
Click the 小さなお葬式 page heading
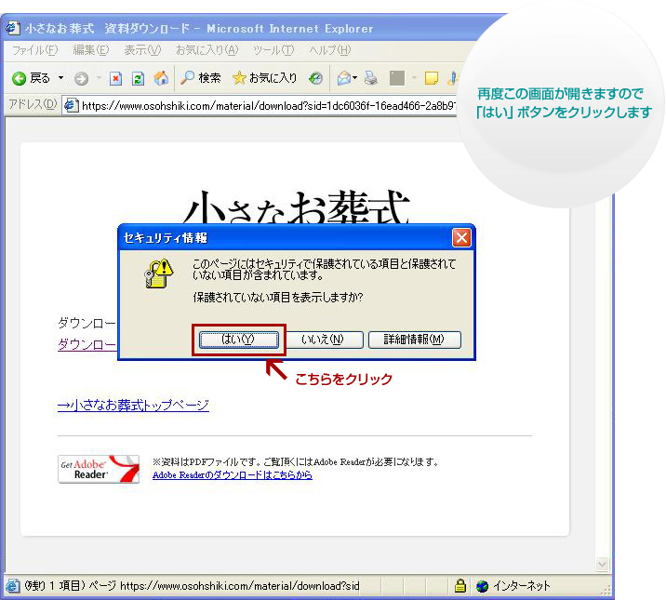pyautogui.click(x=296, y=206)
